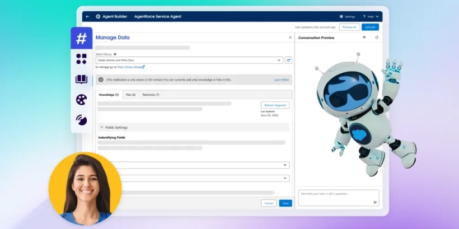Switch to the Retrievers (7) tab
The width and height of the screenshot is (459, 229).
tap(151, 95)
